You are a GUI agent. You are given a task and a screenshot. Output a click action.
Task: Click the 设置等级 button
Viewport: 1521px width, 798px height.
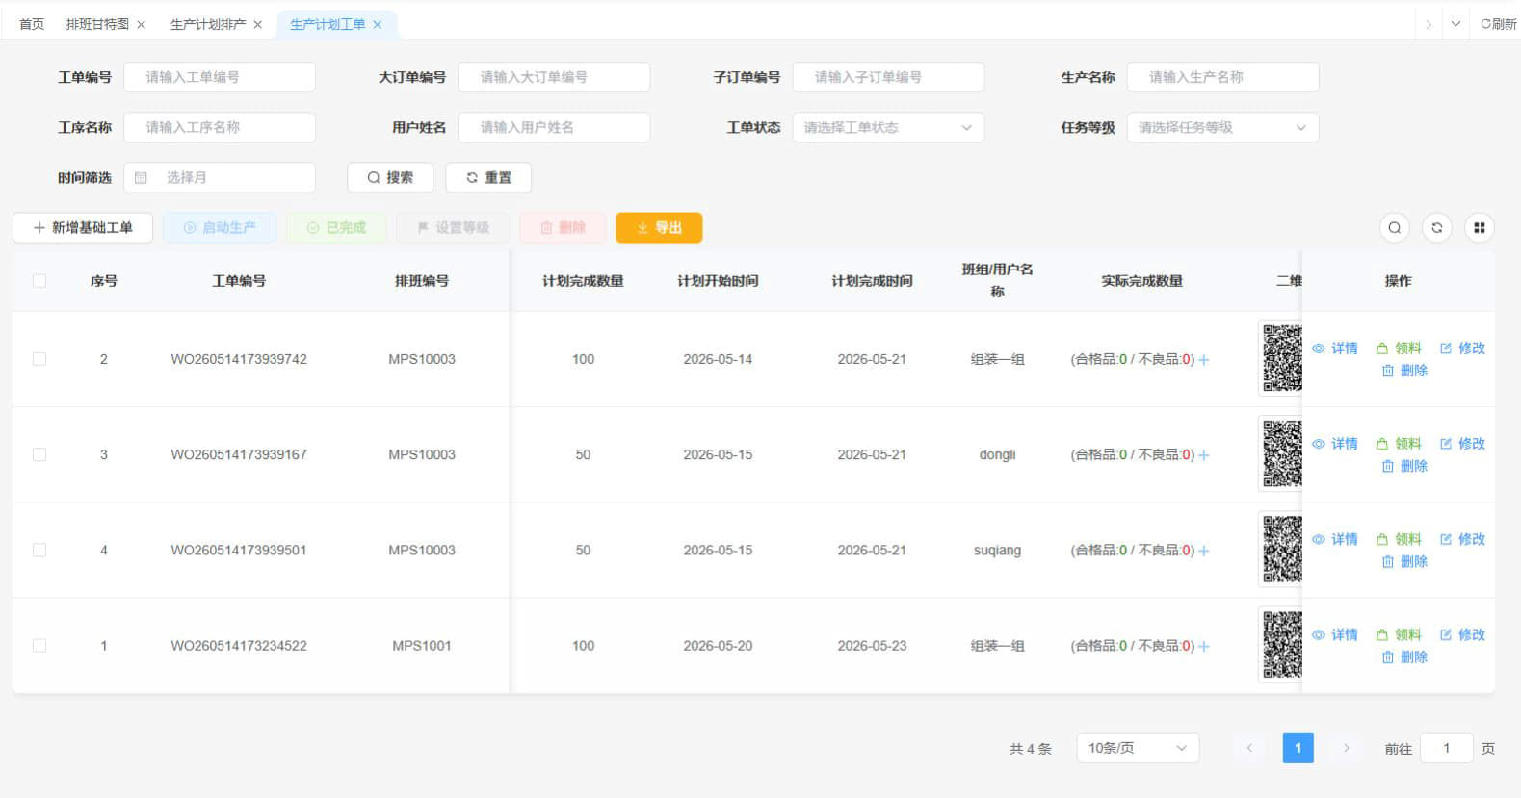pos(453,228)
